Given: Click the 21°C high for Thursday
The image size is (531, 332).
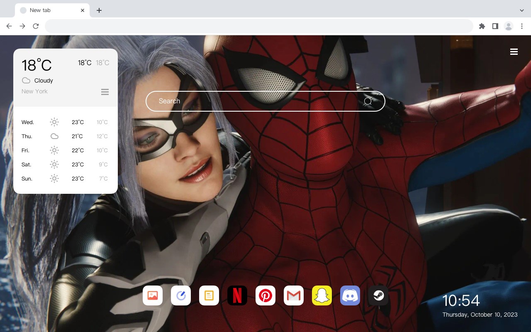Looking at the screenshot, I should tap(78, 136).
